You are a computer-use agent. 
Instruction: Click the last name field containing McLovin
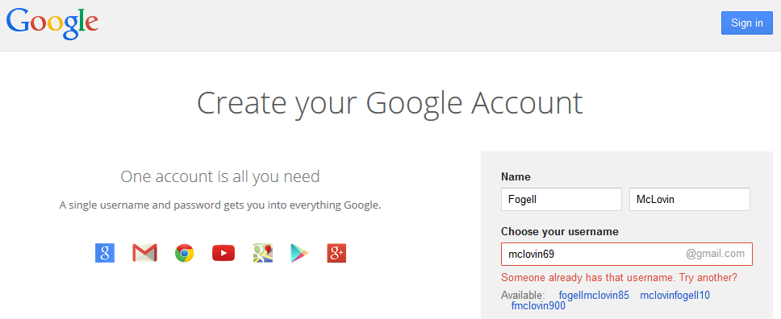690,199
